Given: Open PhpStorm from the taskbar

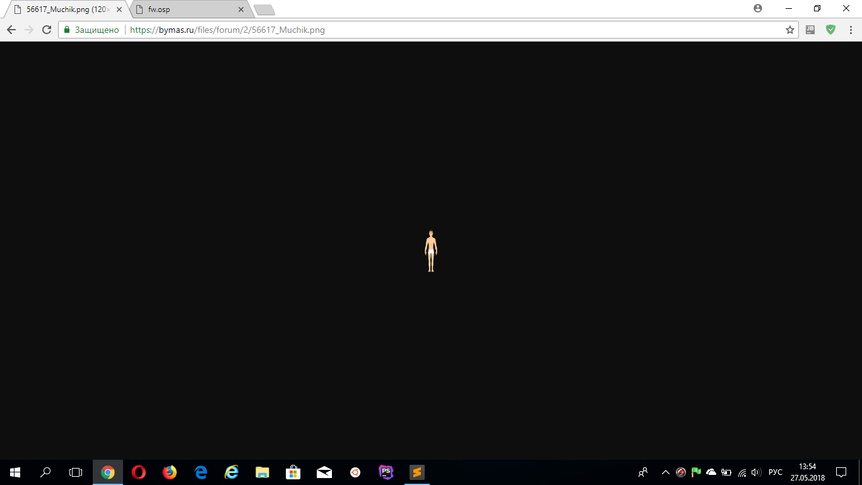Looking at the screenshot, I should click(x=386, y=472).
